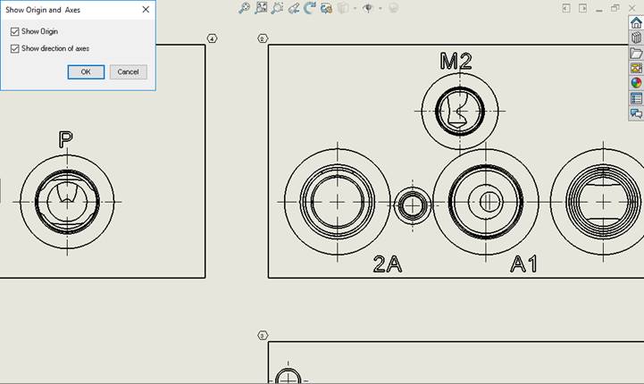Click hexagon balloon number 2
644x384 pixels.
263,38
